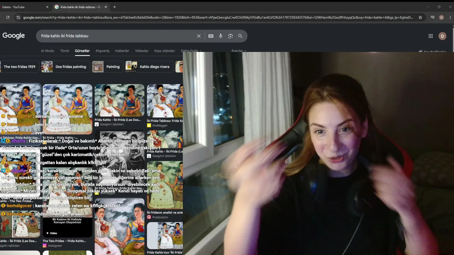Viewport: 454px width, 255px height.
Task: Search by image with Google Lens icon
Action: (x=230, y=36)
